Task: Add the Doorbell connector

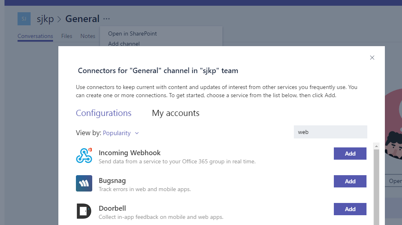Action: pos(350,209)
